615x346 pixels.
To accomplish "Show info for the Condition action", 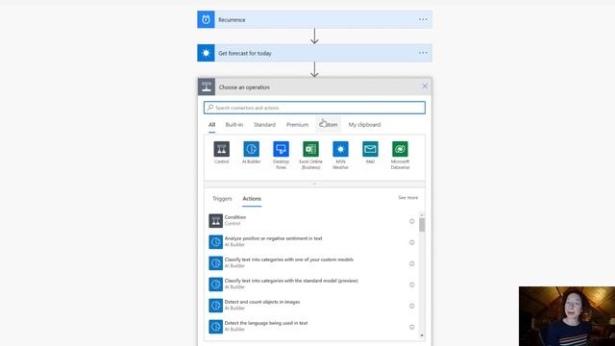I will tap(412, 221).
